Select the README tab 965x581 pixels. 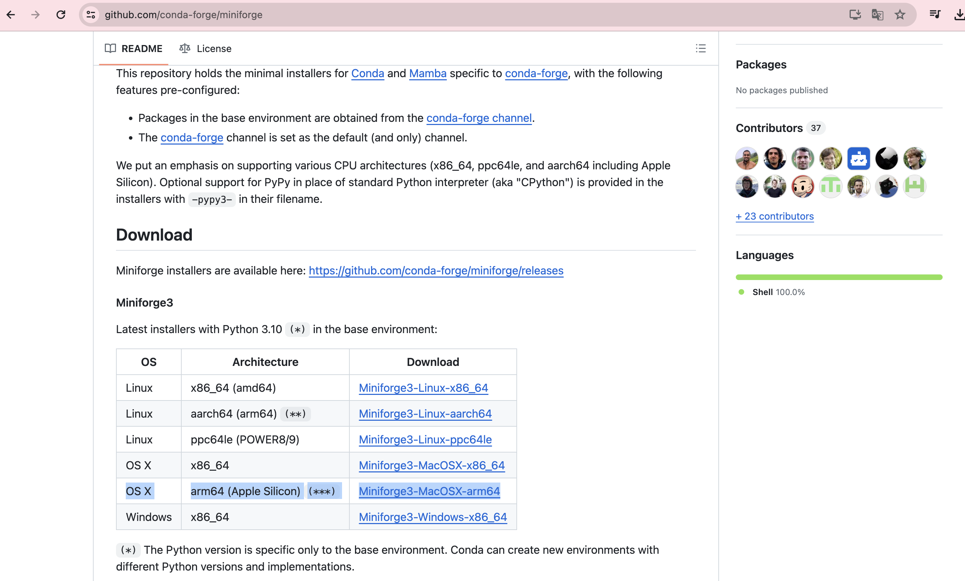tap(133, 49)
